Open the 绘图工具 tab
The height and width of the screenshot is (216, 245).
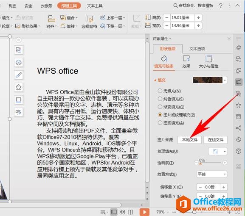(69, 6)
